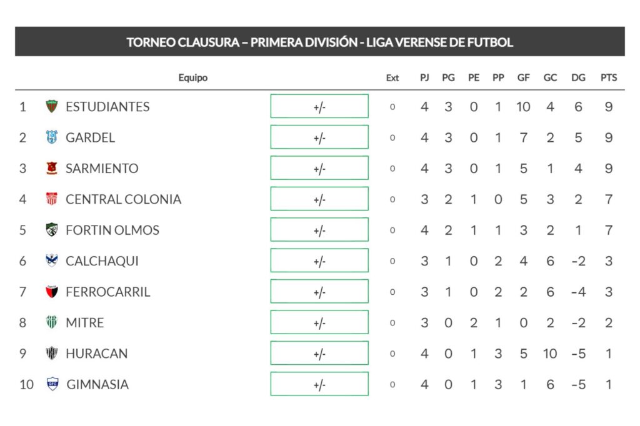
Task: Sort standings by DG column header
Action: 578,78
